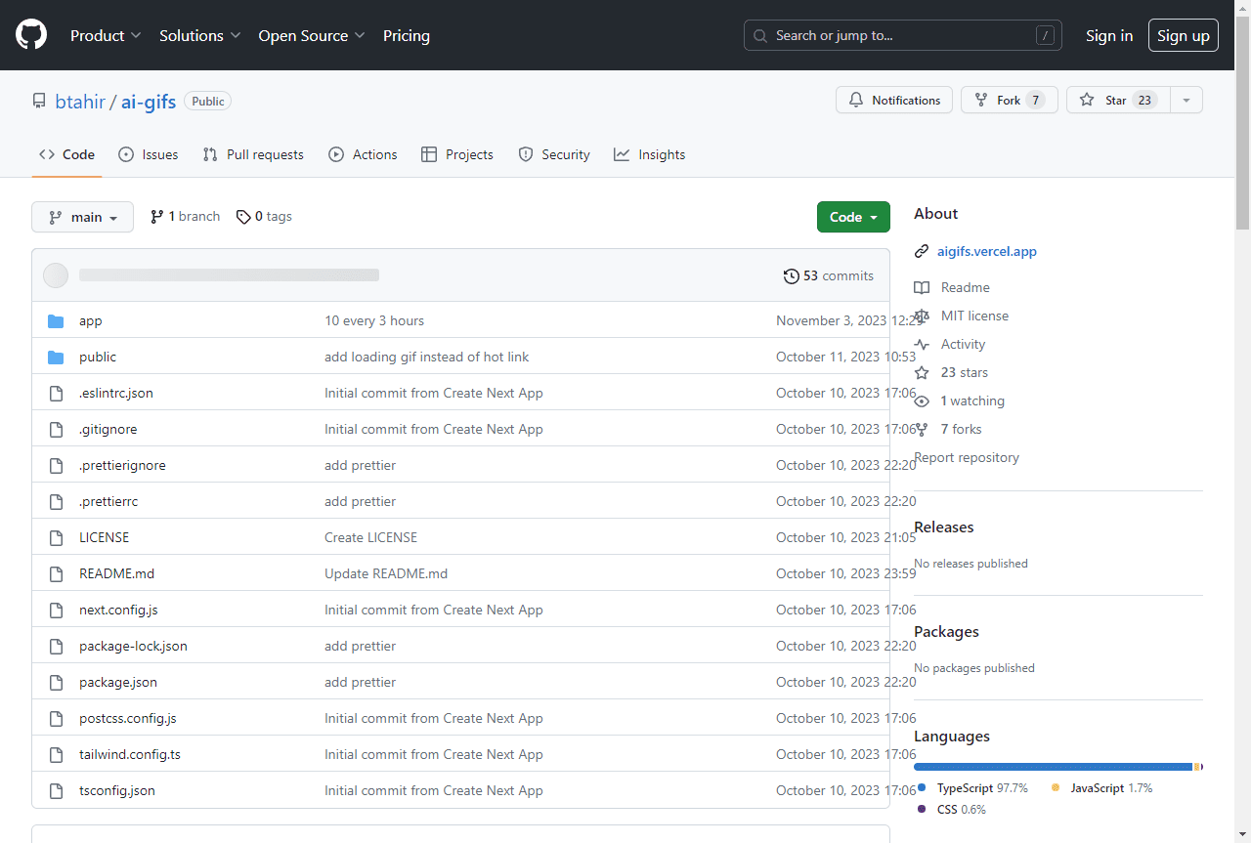Open the main branch selector dropdown

click(x=82, y=217)
